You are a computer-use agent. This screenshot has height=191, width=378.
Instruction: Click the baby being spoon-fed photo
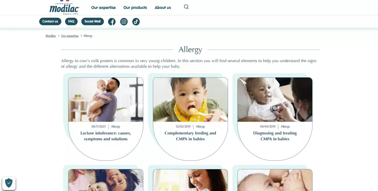190,99
